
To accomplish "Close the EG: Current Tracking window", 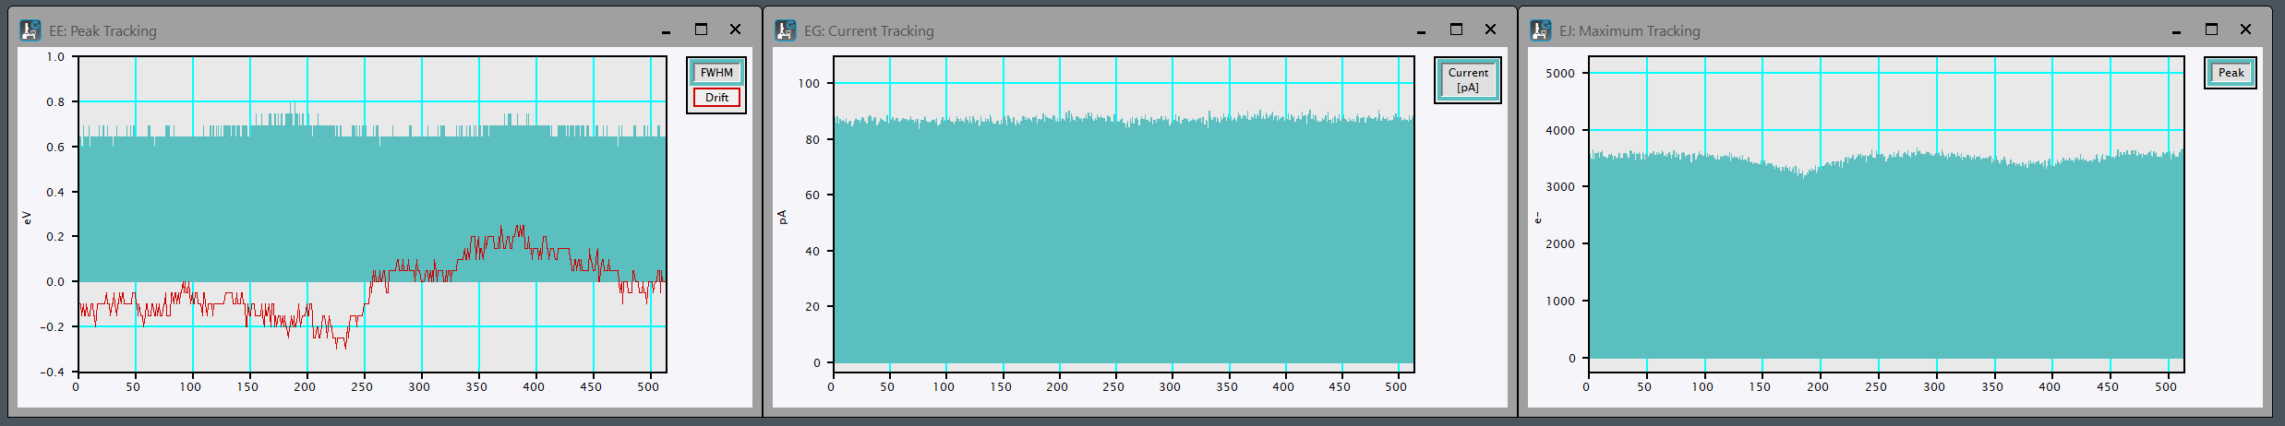I will click(x=1490, y=30).
